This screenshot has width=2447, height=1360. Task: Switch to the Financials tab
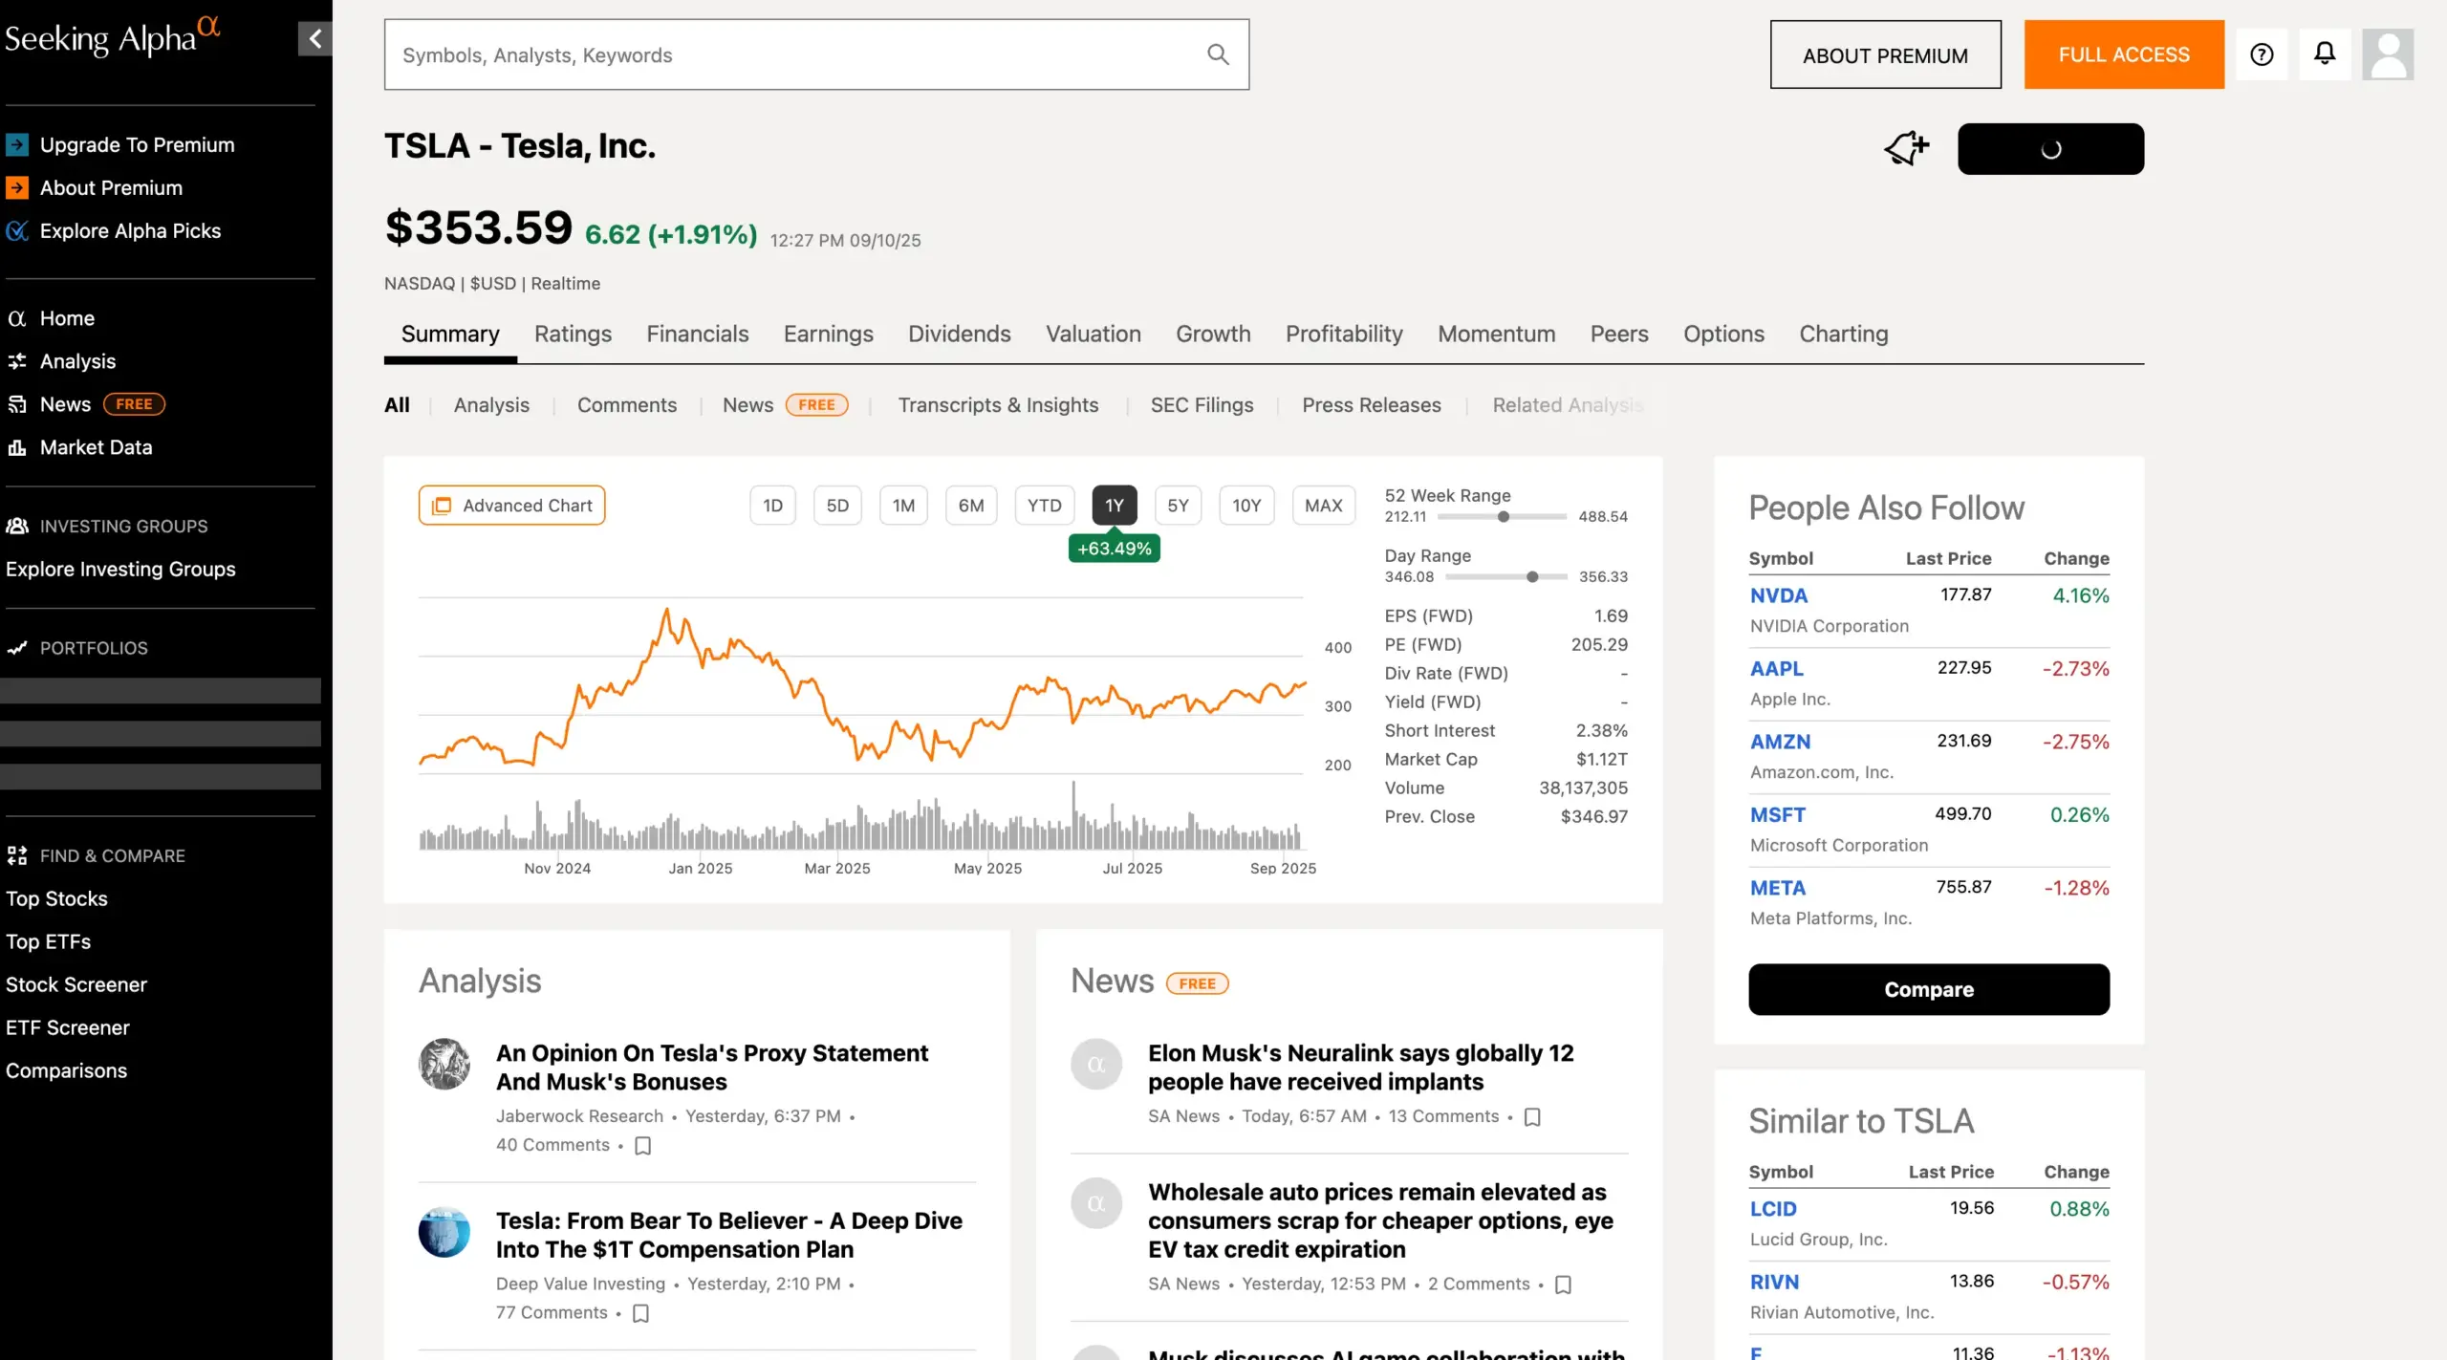coord(697,334)
